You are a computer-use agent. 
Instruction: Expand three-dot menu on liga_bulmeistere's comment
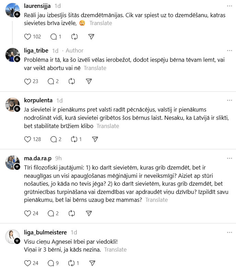click(229, 232)
